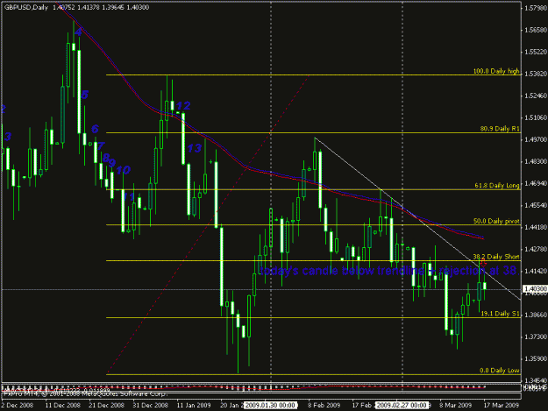Click the 1.35900 price axis value
The image size is (548, 411).
click(x=536, y=358)
